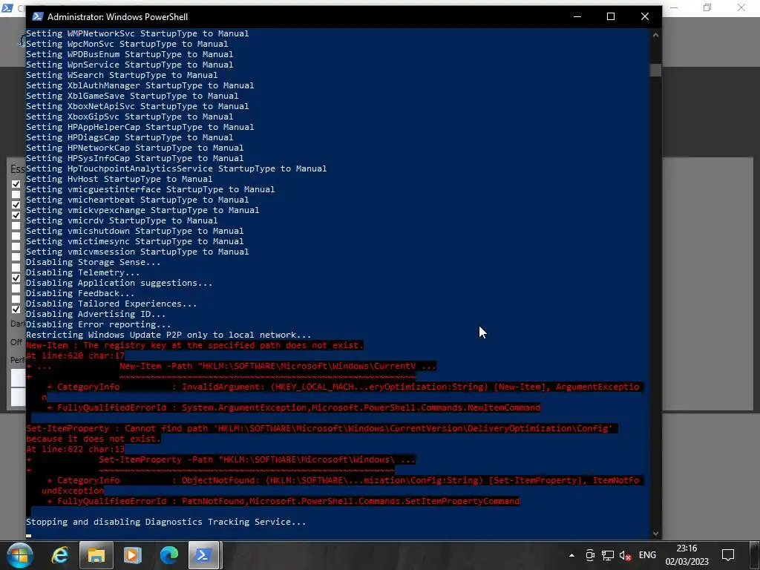Open the Windows Start button
The height and width of the screenshot is (570, 760).
[x=19, y=555]
